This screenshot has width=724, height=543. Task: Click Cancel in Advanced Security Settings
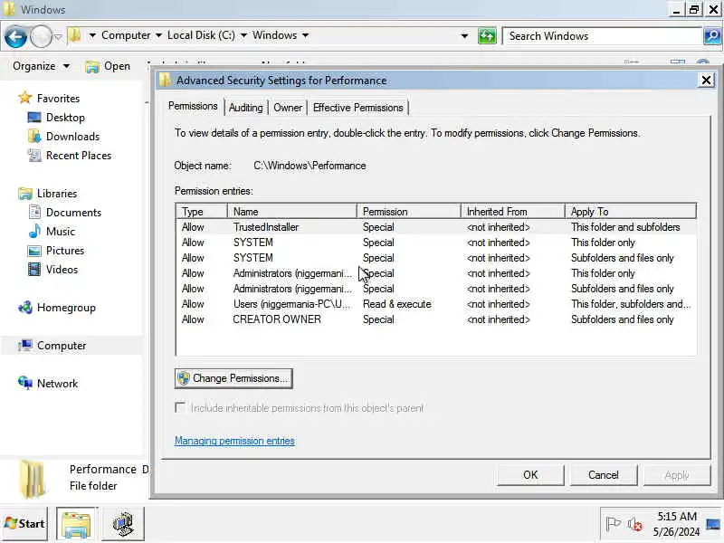click(x=604, y=475)
